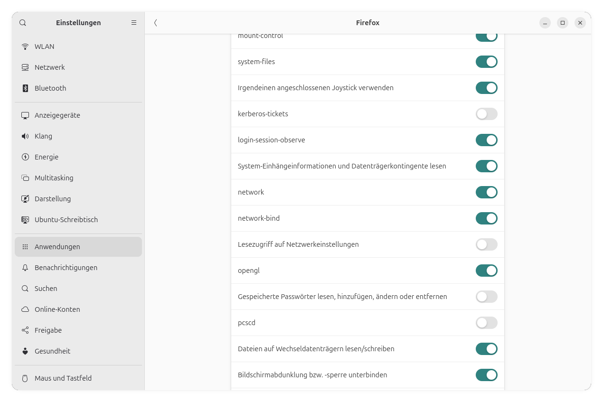Enable Gespeicherte Passwörter permission switch
603x402 pixels.
tap(486, 297)
